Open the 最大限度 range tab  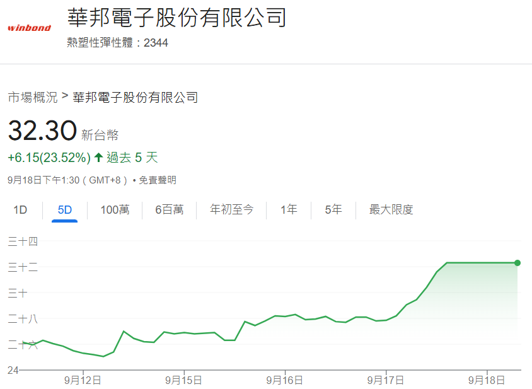(x=391, y=209)
